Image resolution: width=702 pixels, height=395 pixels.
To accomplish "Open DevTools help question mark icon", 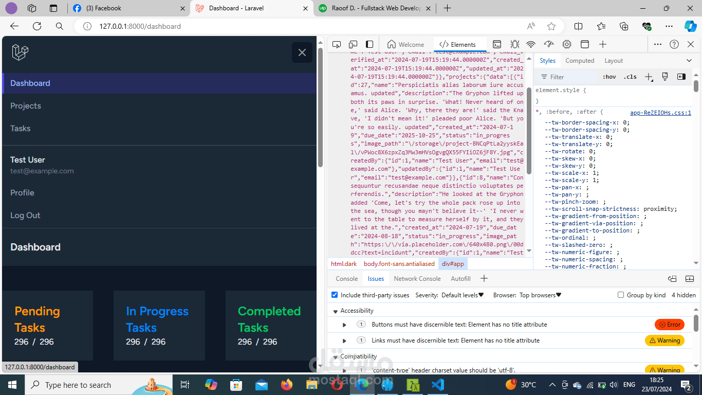I will (674, 44).
